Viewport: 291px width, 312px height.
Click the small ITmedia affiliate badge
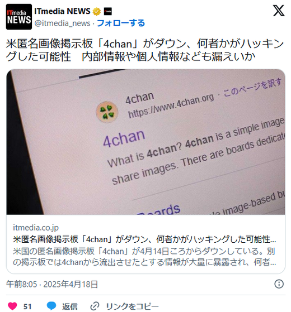tap(108, 11)
